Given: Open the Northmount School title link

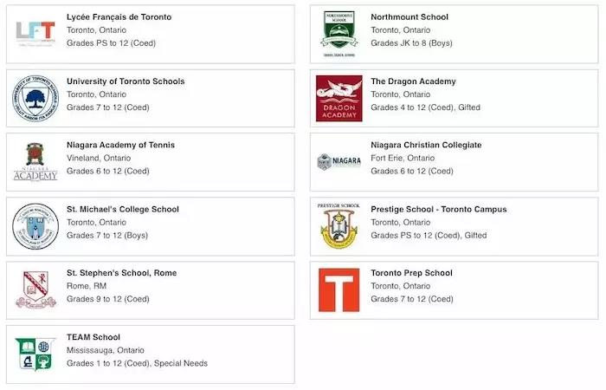Looking at the screenshot, I should click(409, 17).
